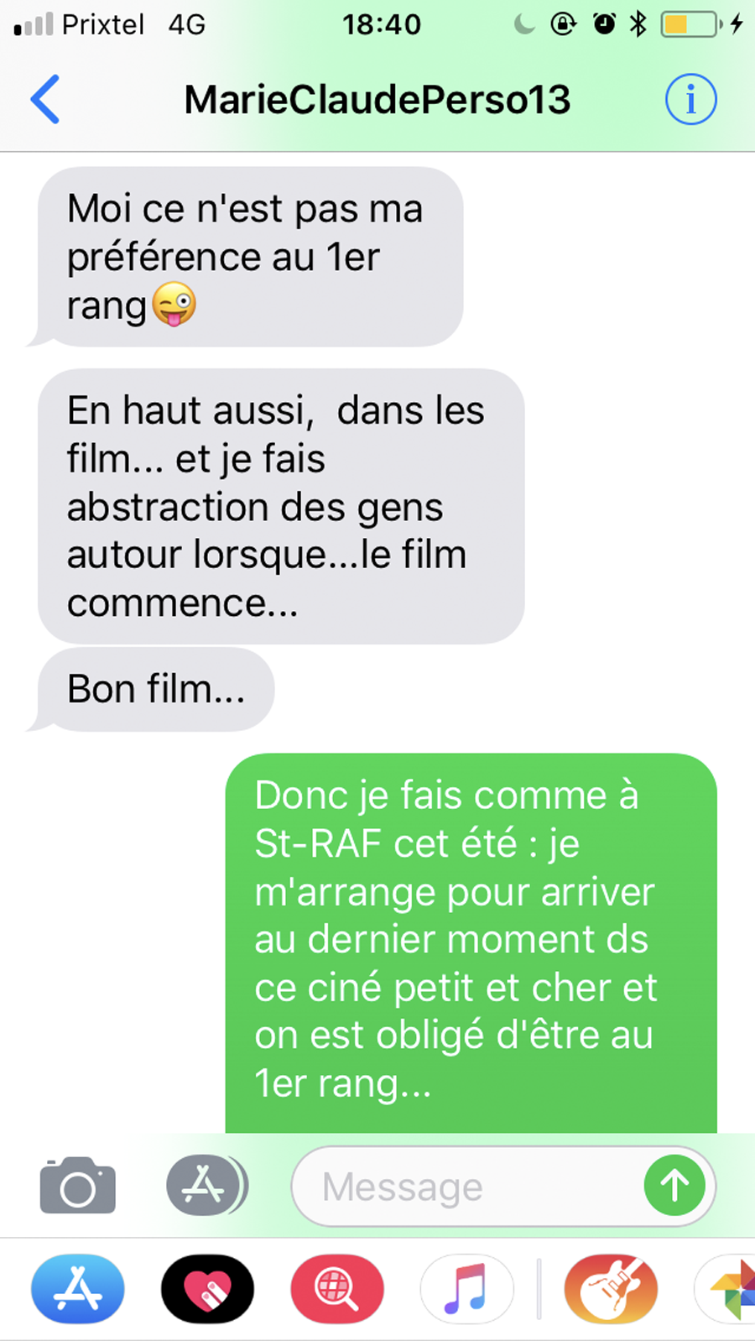The image size is (755, 1341).
Task: Open contact details via info icon
Action: point(690,99)
